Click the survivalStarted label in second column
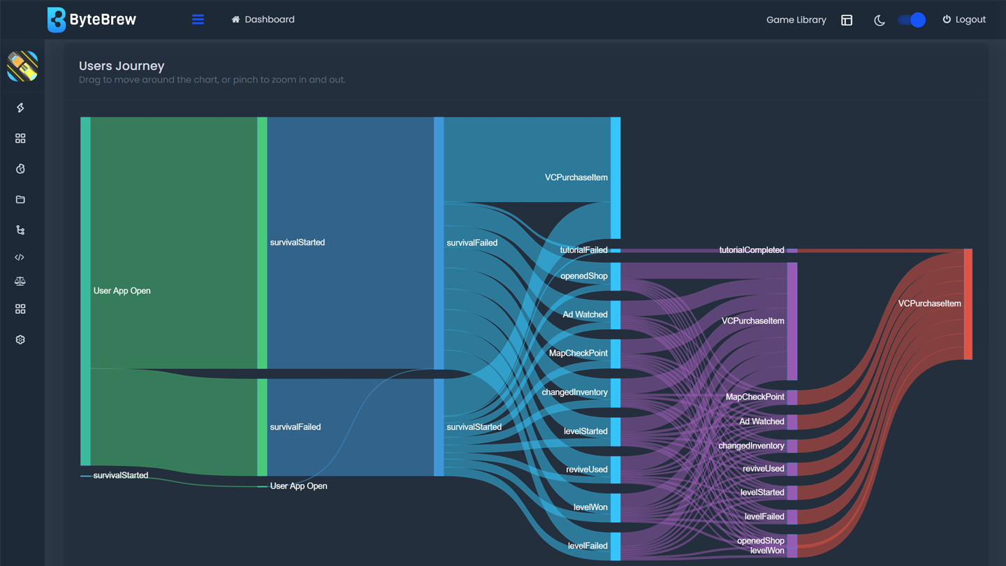The image size is (1006, 566). pos(298,242)
